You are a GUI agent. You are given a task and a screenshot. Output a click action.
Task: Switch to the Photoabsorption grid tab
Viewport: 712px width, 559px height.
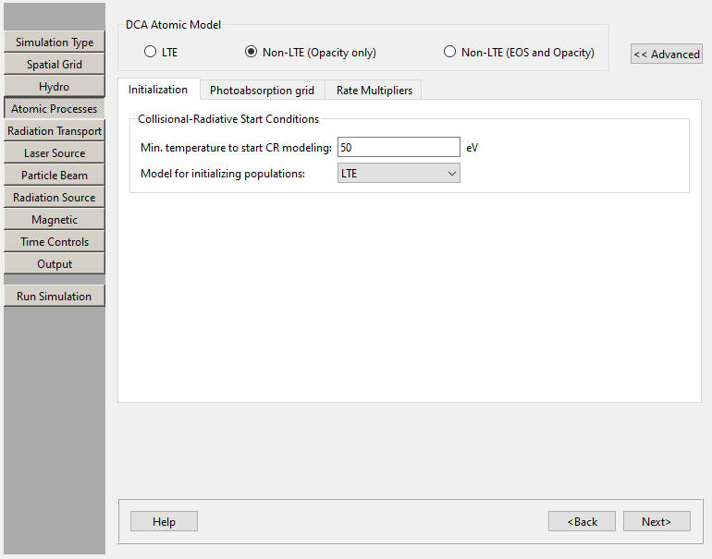pos(262,90)
